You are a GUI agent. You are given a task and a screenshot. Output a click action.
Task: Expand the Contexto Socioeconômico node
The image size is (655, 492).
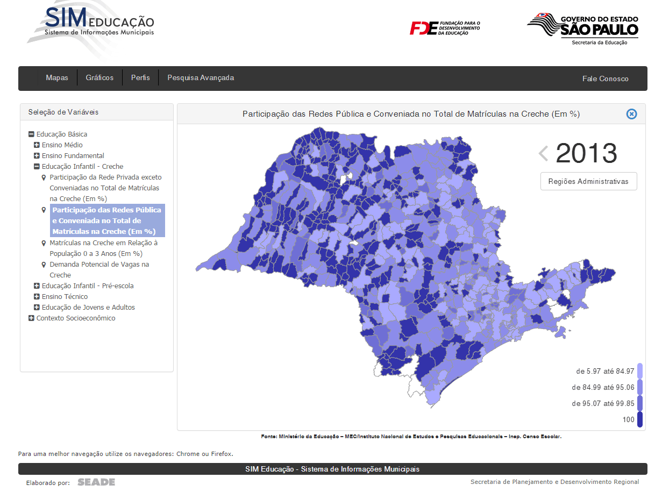(31, 318)
